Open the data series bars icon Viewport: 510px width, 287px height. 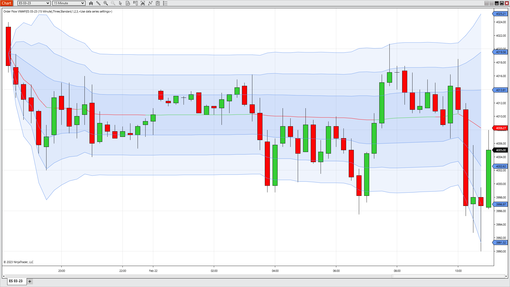coord(143,3)
